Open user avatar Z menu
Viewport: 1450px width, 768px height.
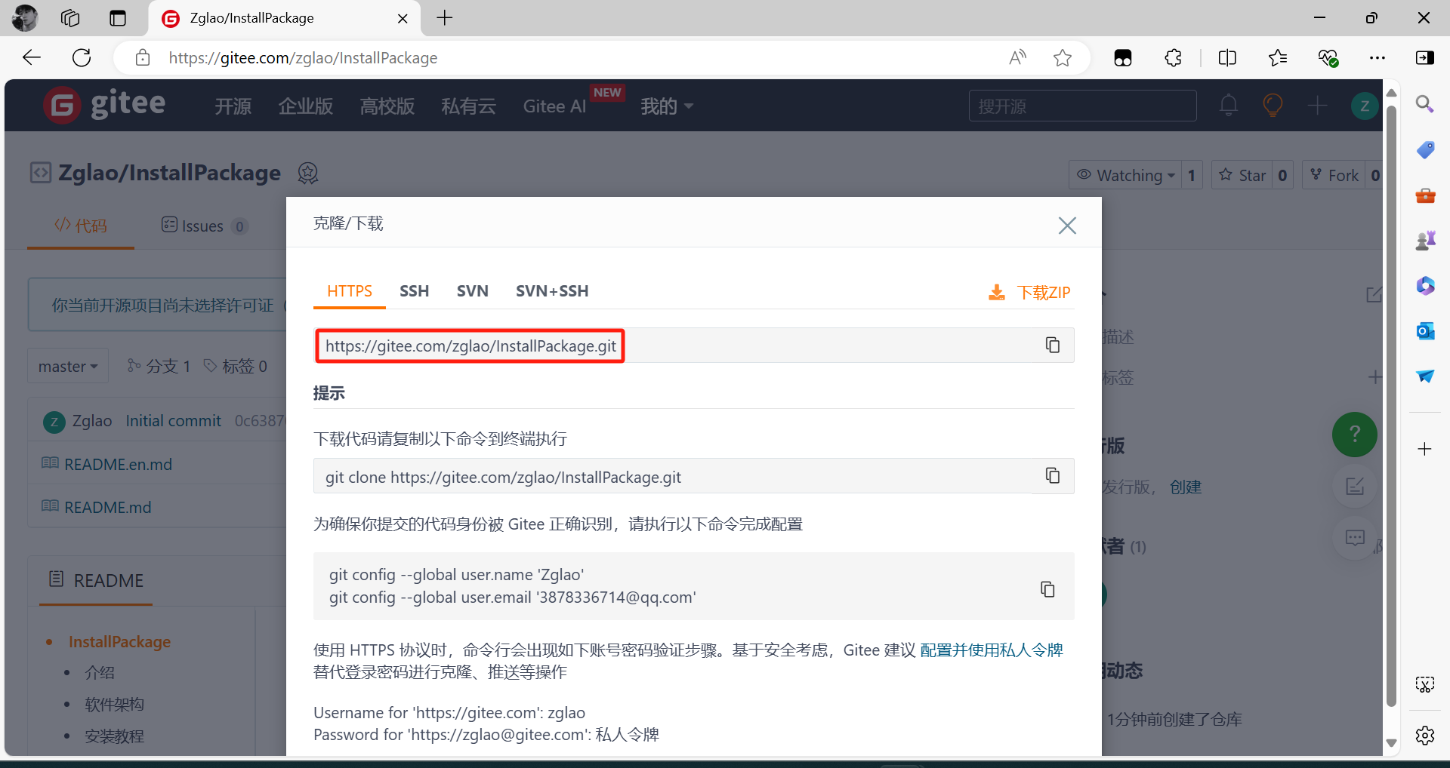(1364, 106)
